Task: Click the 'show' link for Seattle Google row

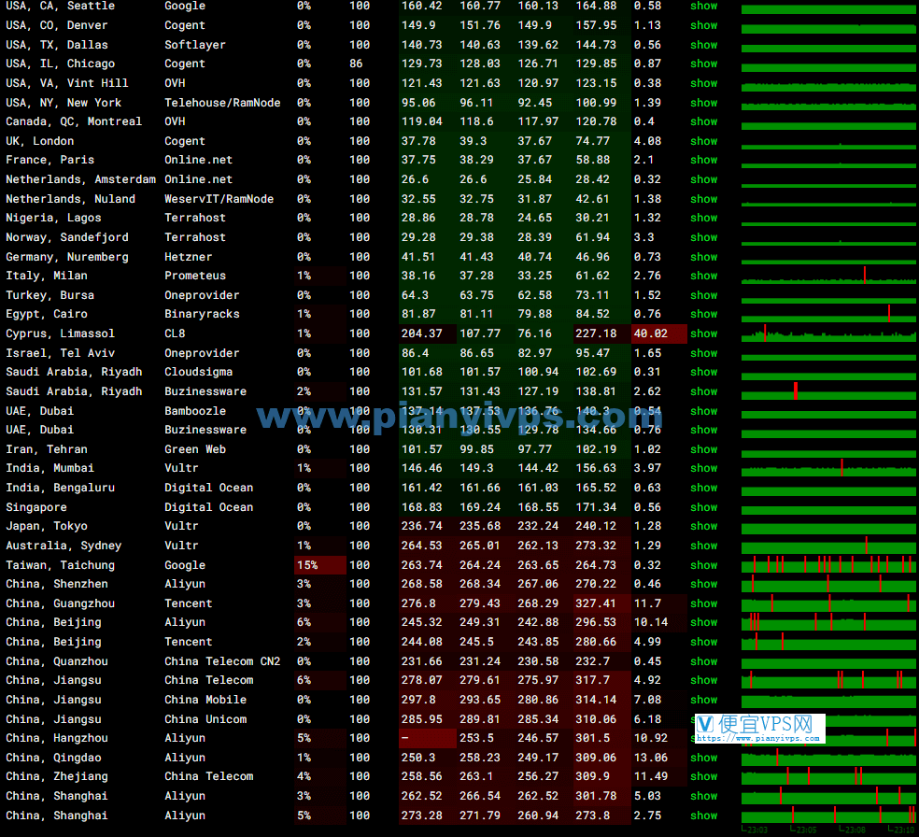Action: tap(703, 6)
